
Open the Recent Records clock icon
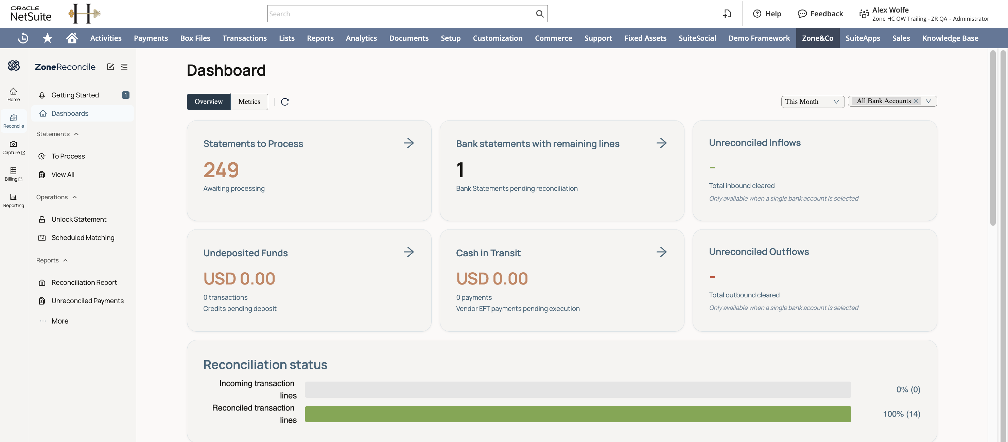pos(23,38)
